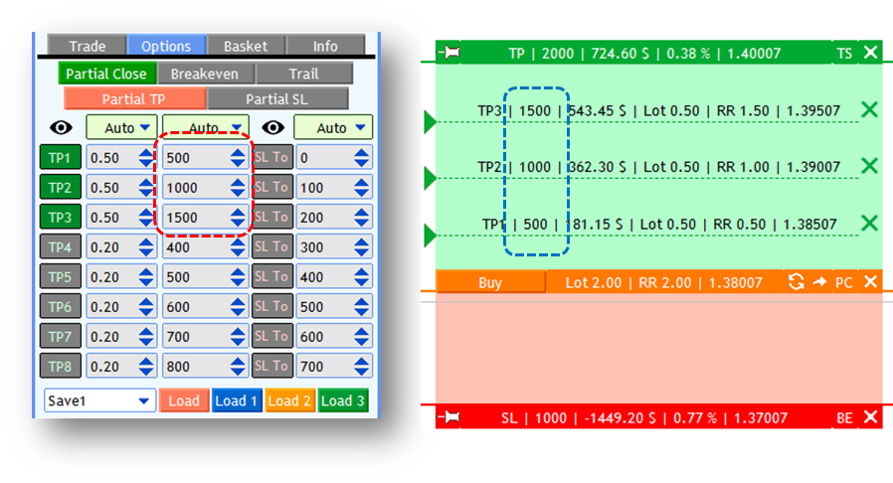
Task: Click PC partial close on order line
Action: [844, 283]
